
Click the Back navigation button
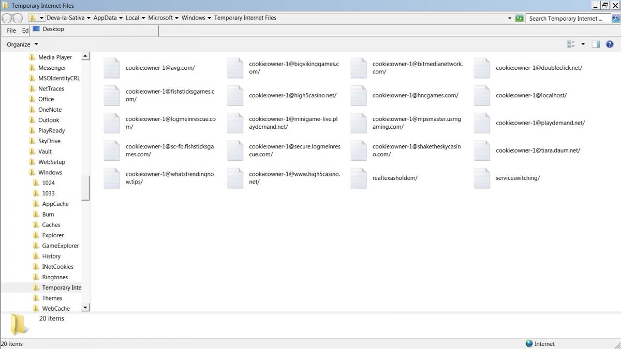click(7, 18)
